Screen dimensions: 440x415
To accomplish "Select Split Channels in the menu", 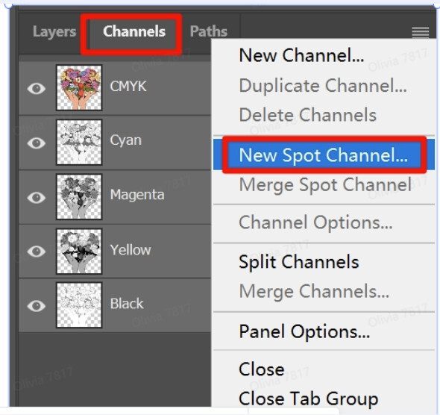I will [x=299, y=262].
